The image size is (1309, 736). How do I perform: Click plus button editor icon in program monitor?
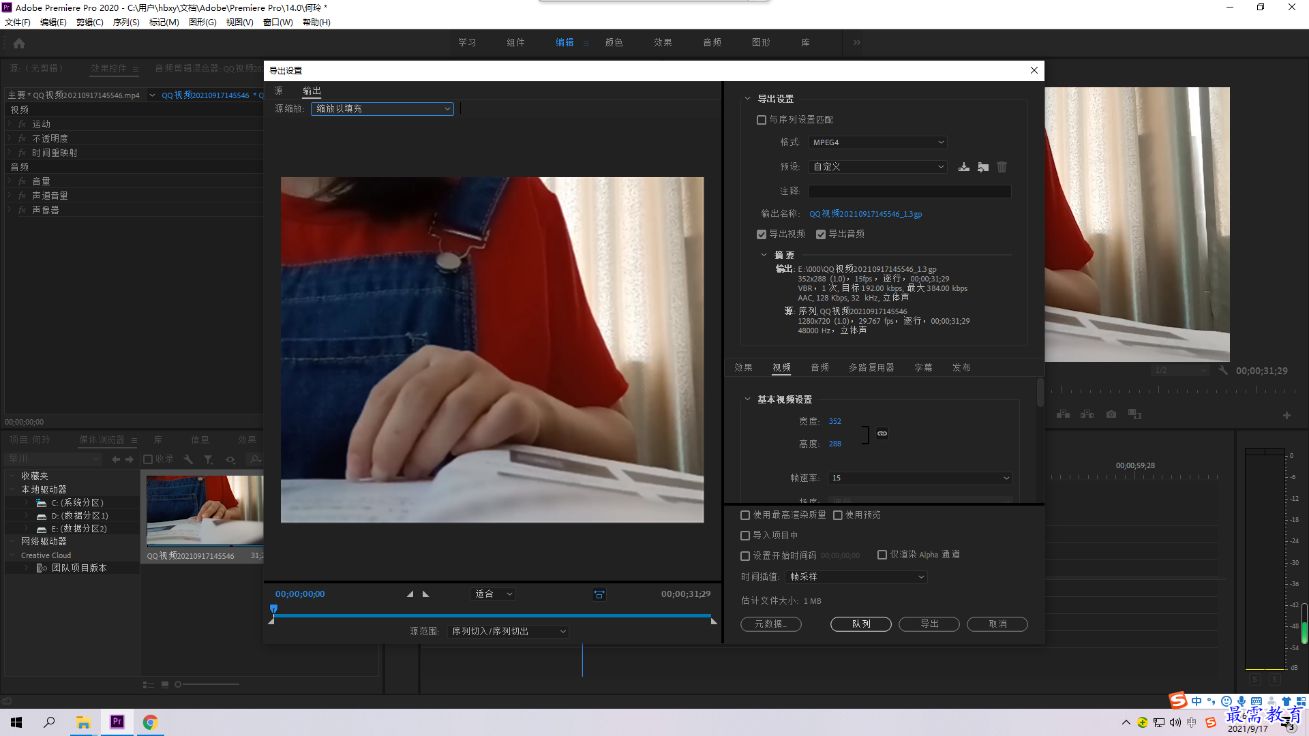[1287, 415]
